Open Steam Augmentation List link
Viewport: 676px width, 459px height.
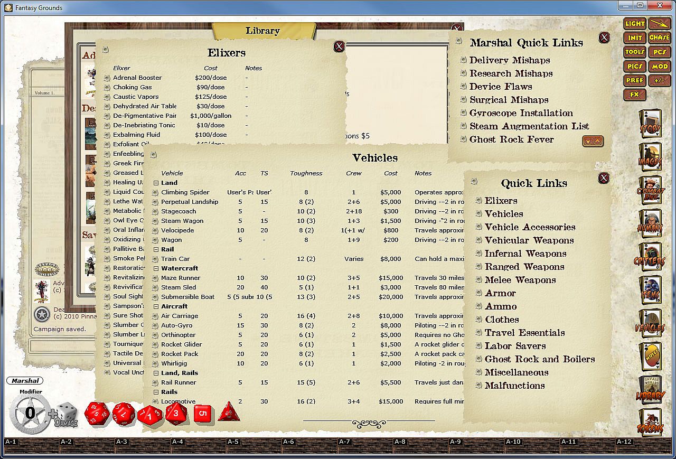pos(529,126)
